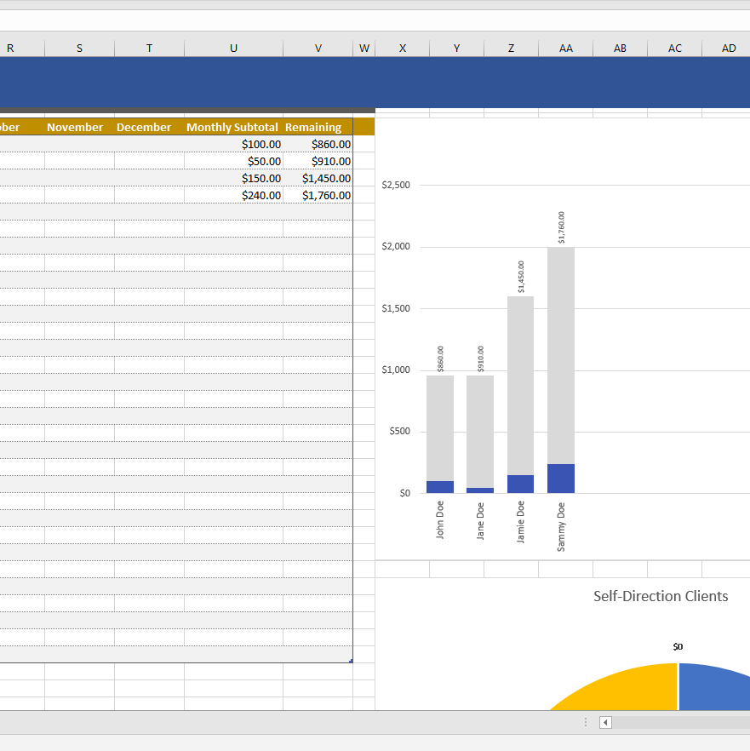Click the tab bar splitter dots
750x751 pixels.
(586, 723)
